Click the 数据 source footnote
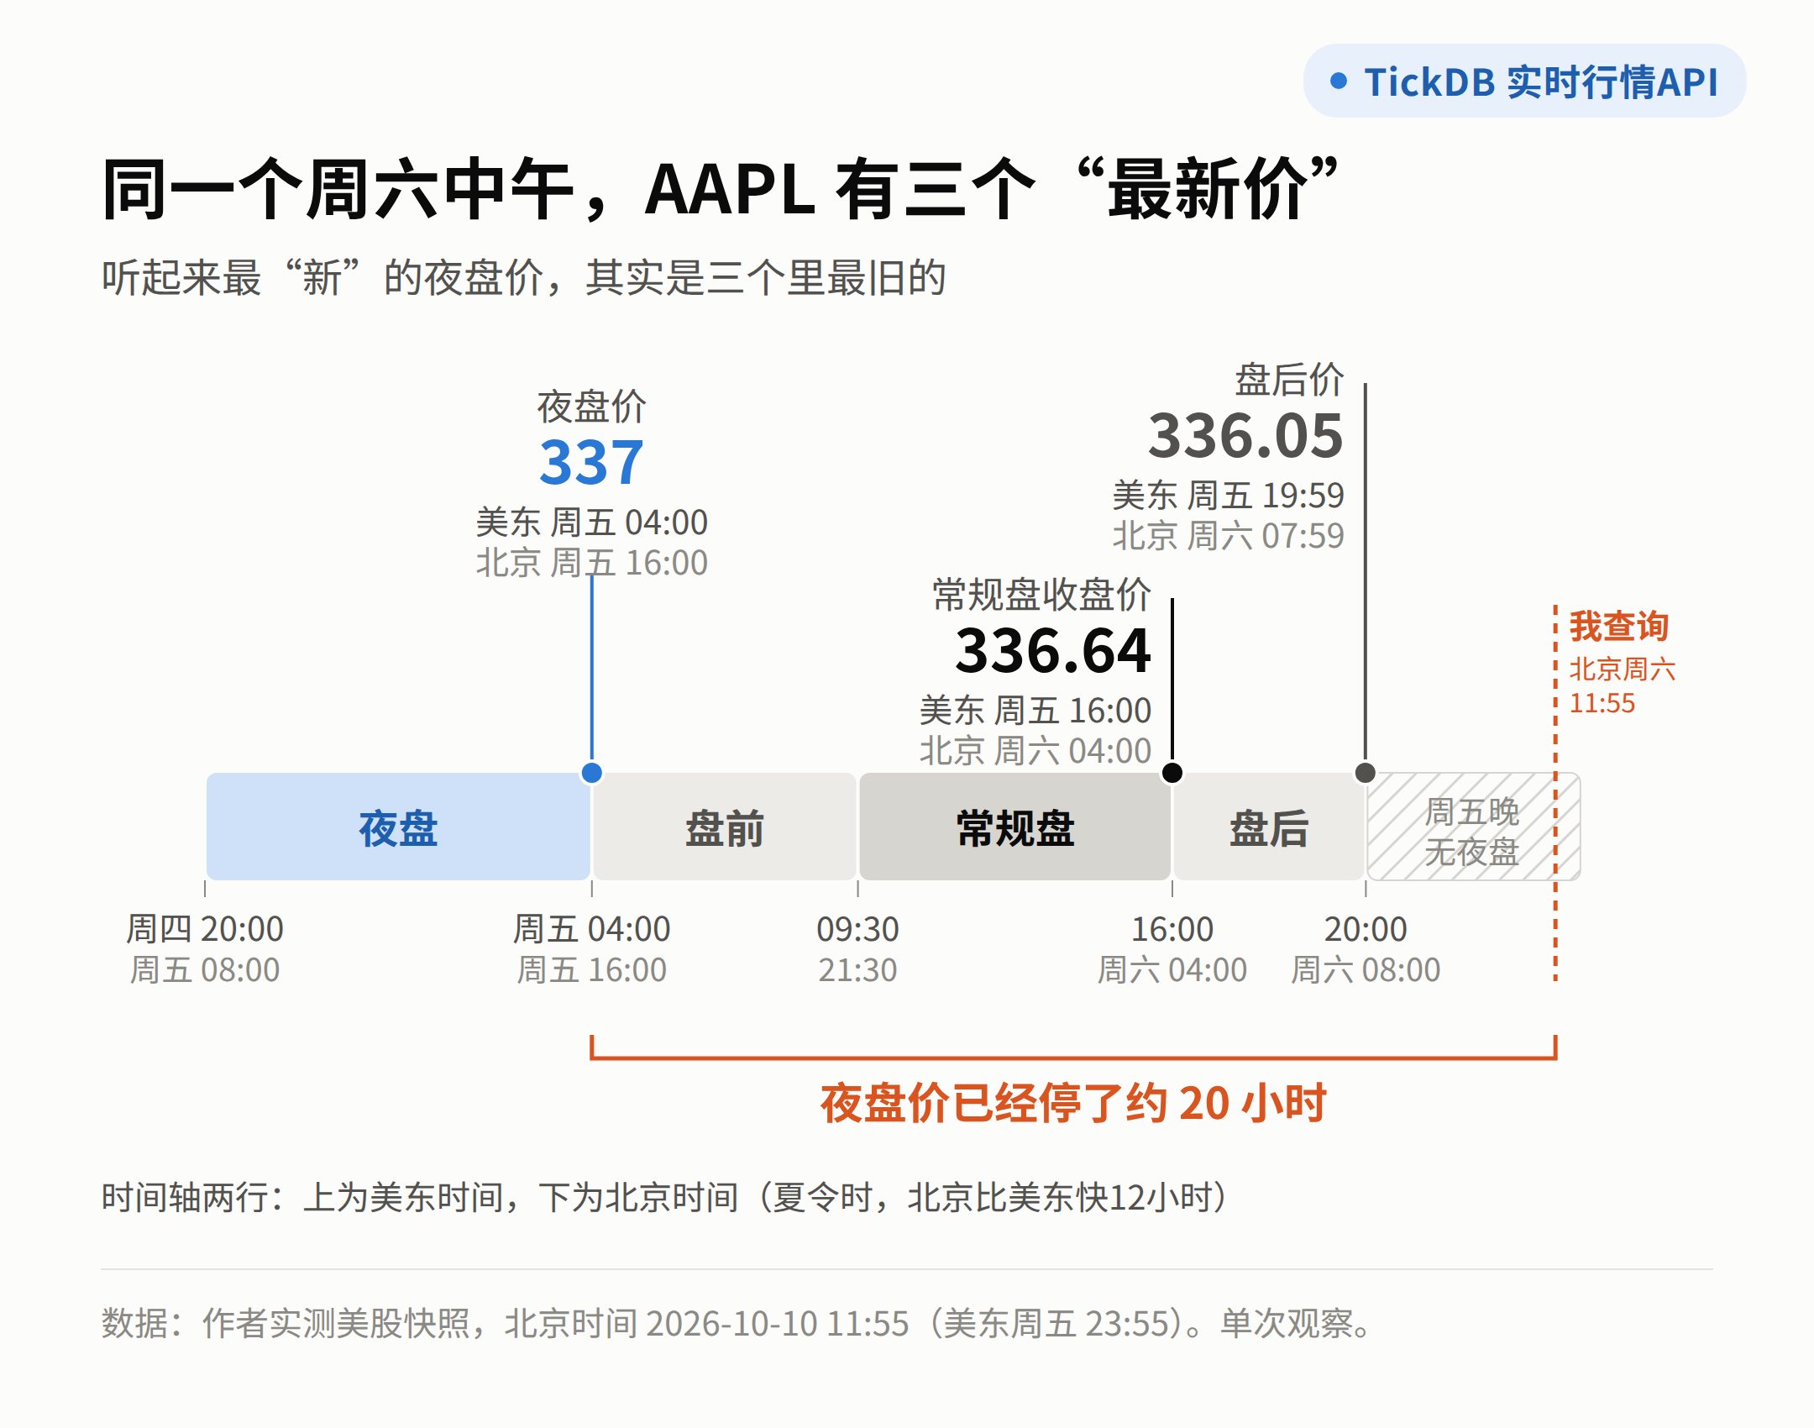The image size is (1814, 1428). [737, 1323]
